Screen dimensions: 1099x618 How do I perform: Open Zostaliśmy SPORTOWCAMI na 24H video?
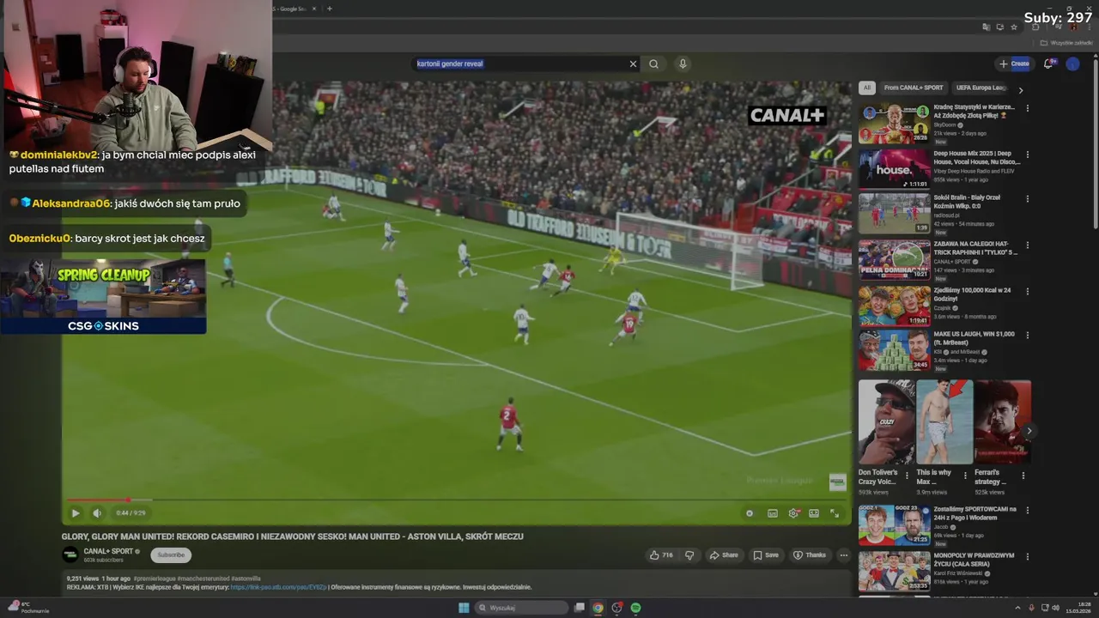click(895, 525)
